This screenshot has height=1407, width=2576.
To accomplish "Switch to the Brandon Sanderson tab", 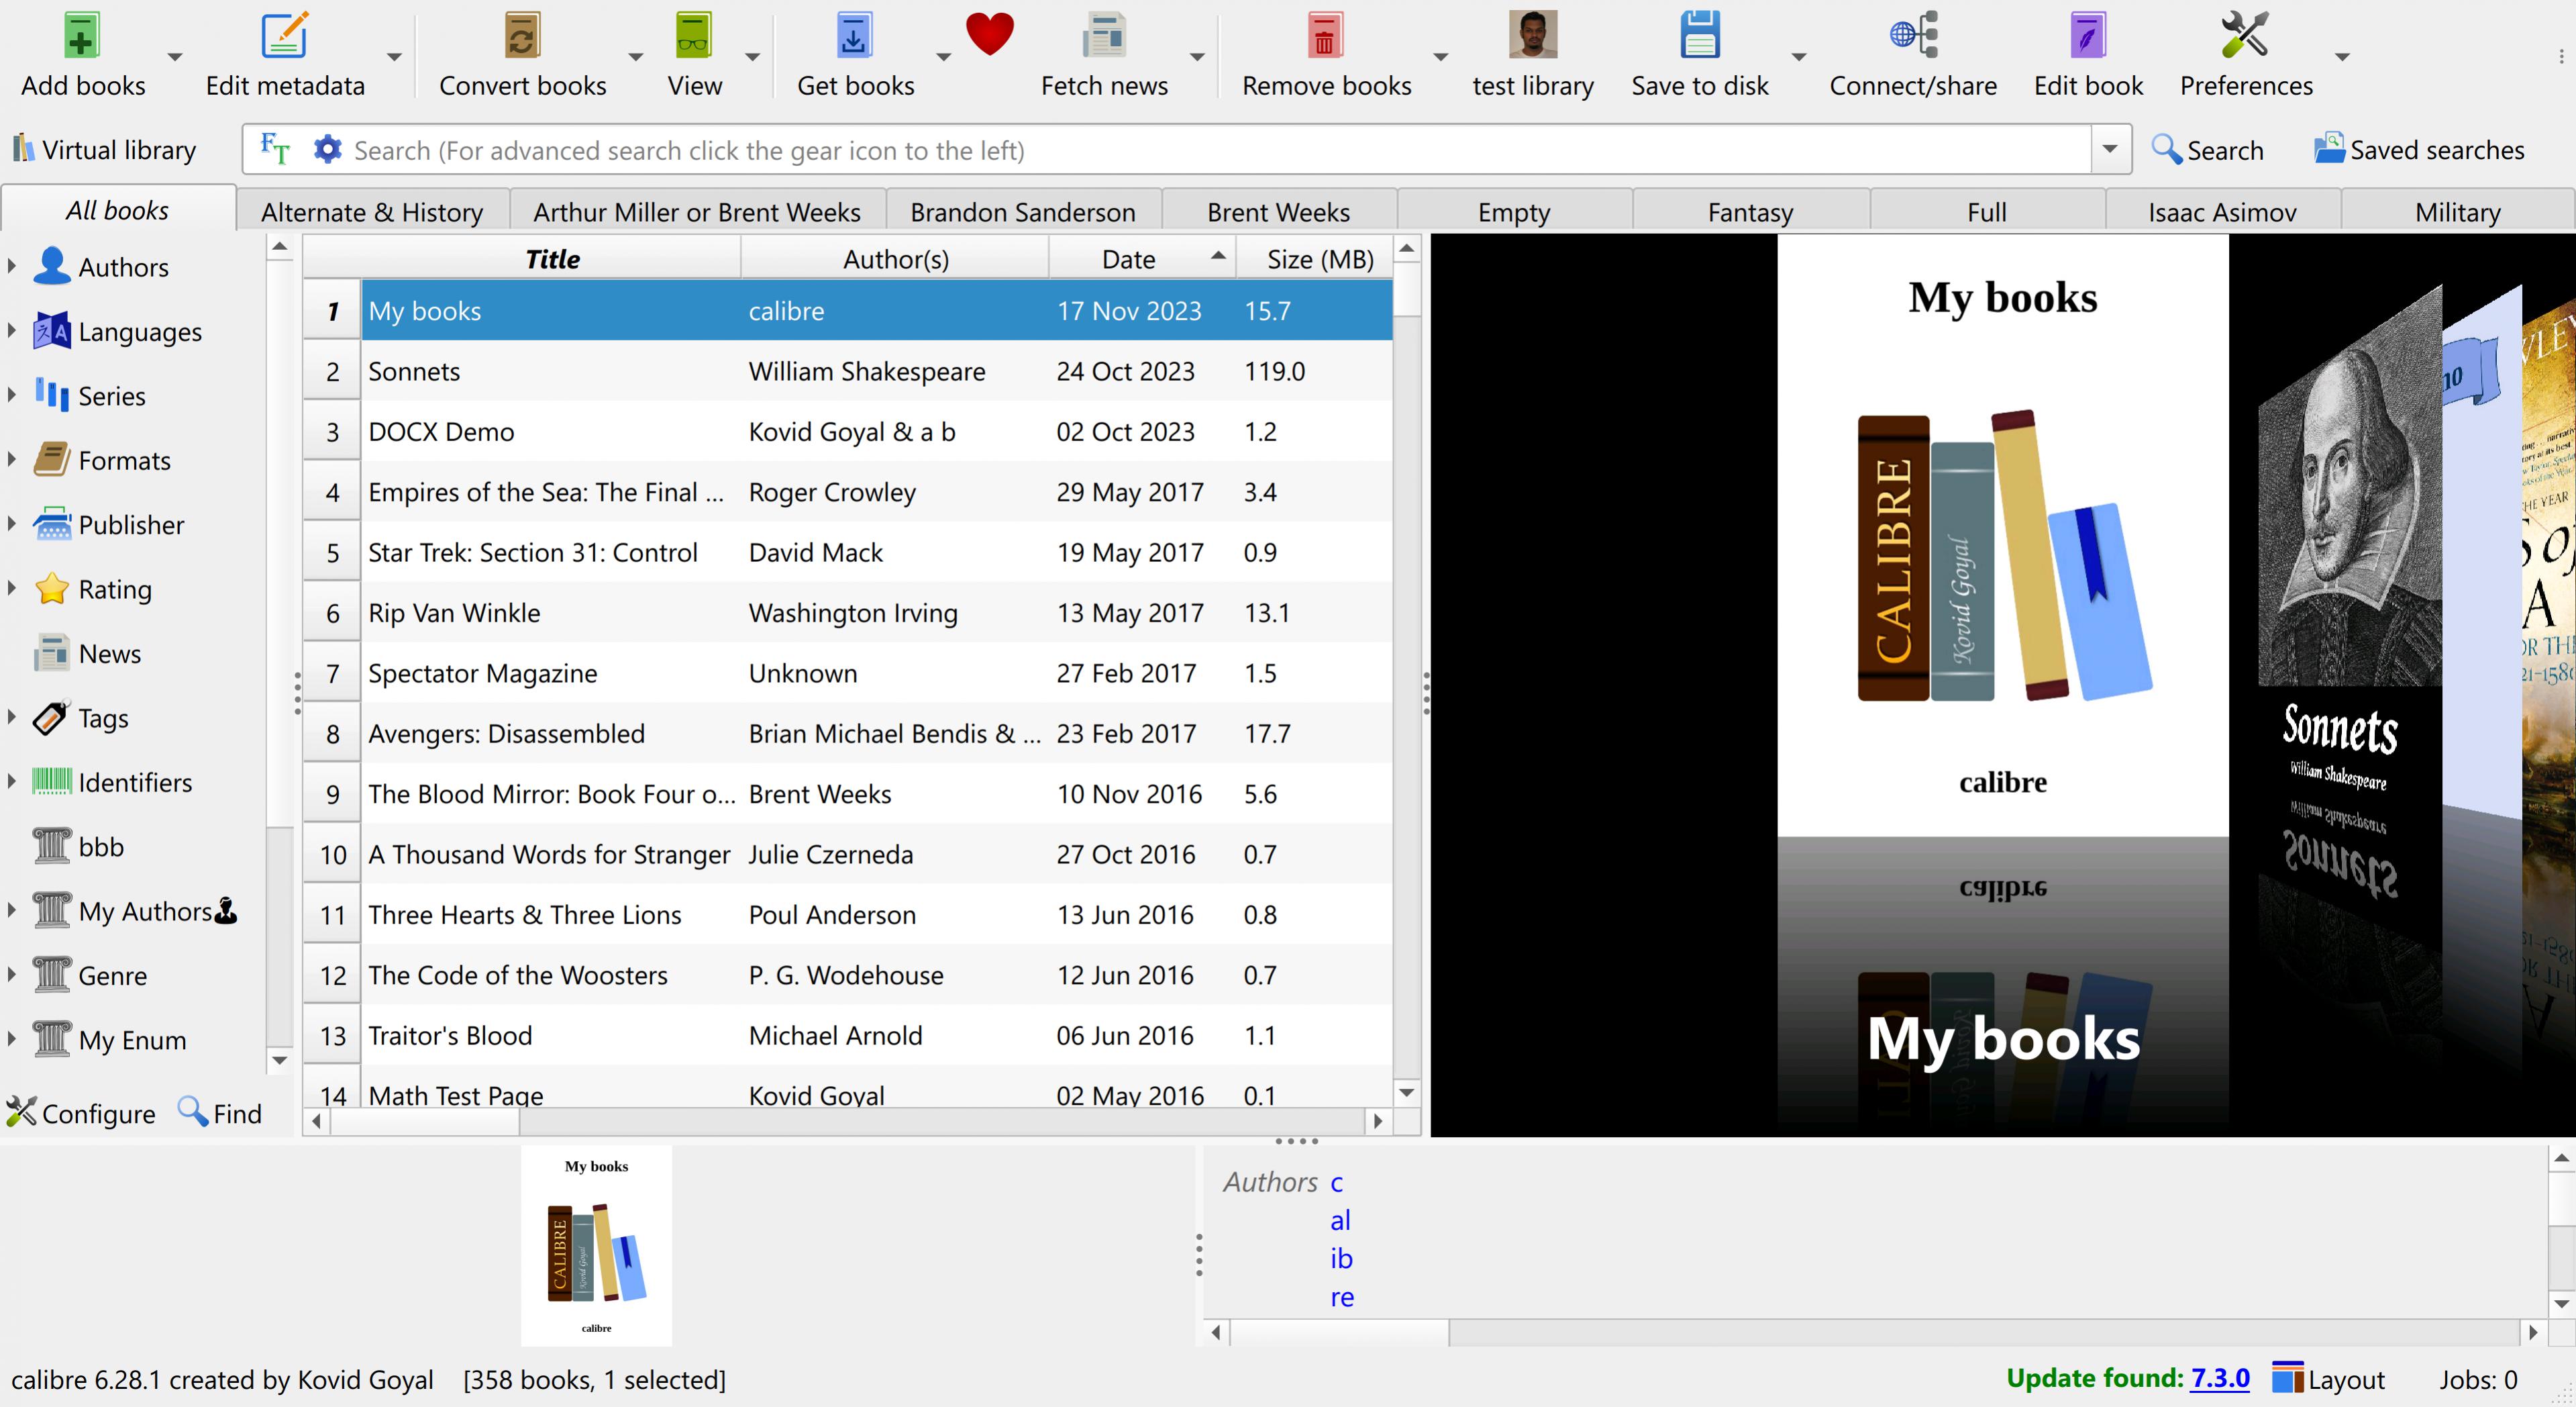I will pos(1022,212).
